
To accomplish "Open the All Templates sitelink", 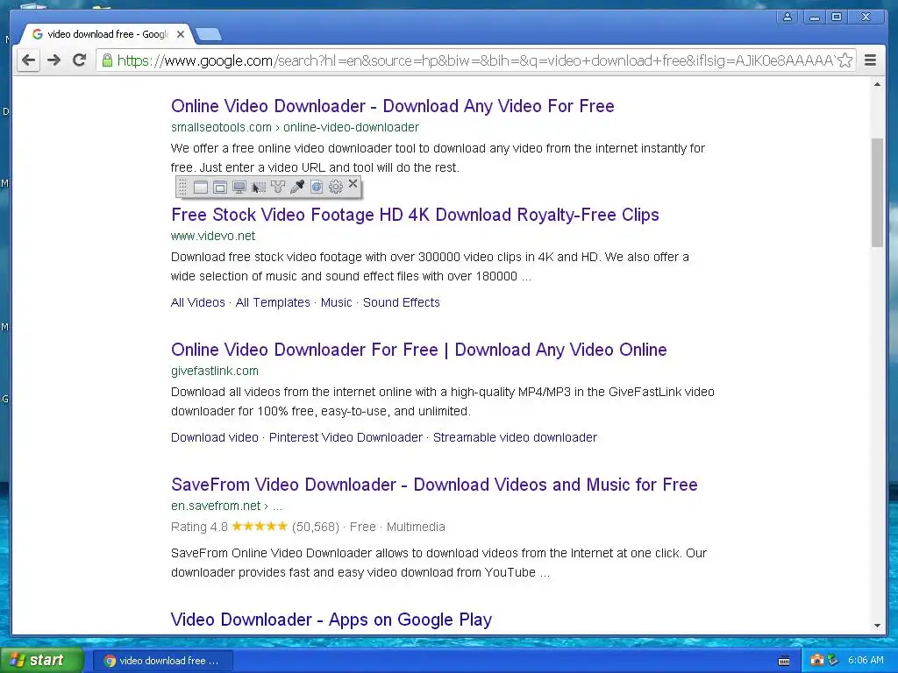I will click(x=273, y=302).
